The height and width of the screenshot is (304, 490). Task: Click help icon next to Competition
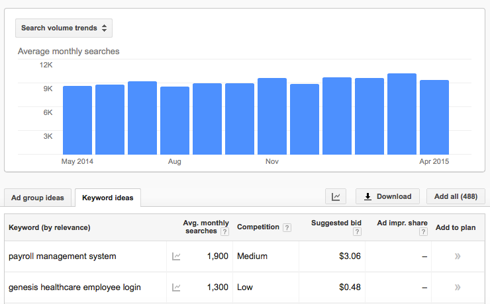click(x=287, y=227)
